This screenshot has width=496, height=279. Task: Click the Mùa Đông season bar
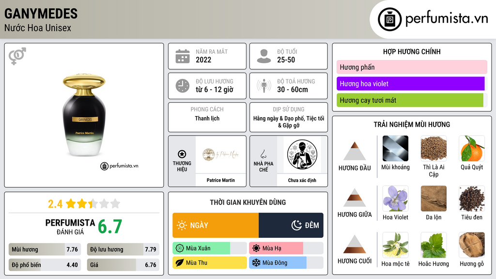click(286, 263)
